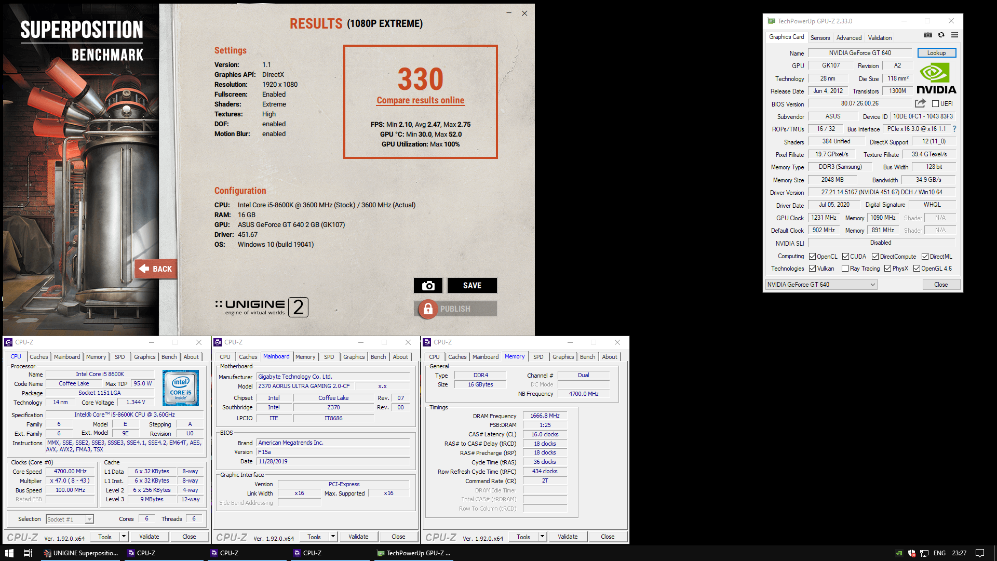Click the Driver Version field in GPU-Z
997x561 pixels.
[x=882, y=192]
